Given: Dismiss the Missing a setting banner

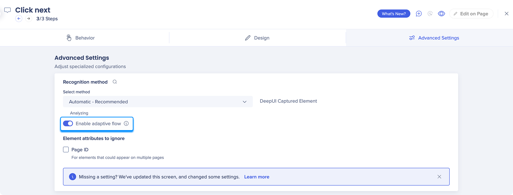Looking at the screenshot, I should click(x=439, y=177).
